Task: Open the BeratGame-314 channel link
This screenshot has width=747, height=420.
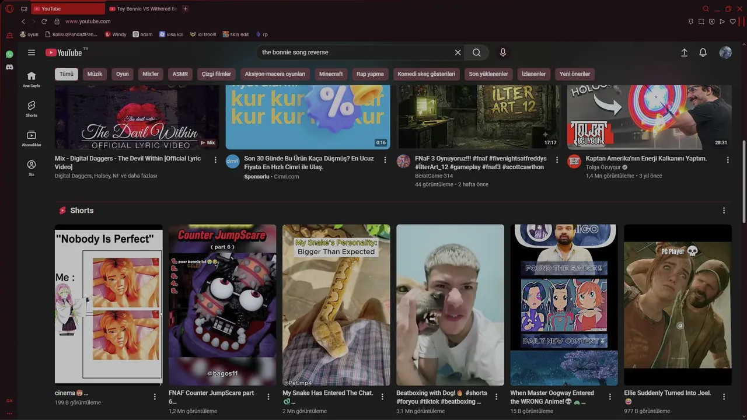Action: (x=434, y=176)
